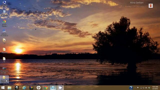Screen dimensions: 160x90
Task: Open the network tray icon
Action: pos(143,88)
